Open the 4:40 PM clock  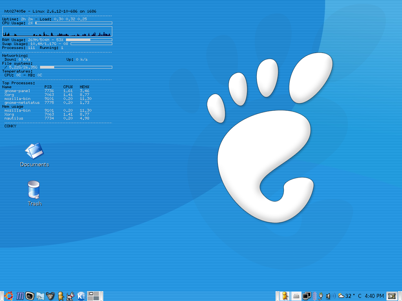(374, 296)
